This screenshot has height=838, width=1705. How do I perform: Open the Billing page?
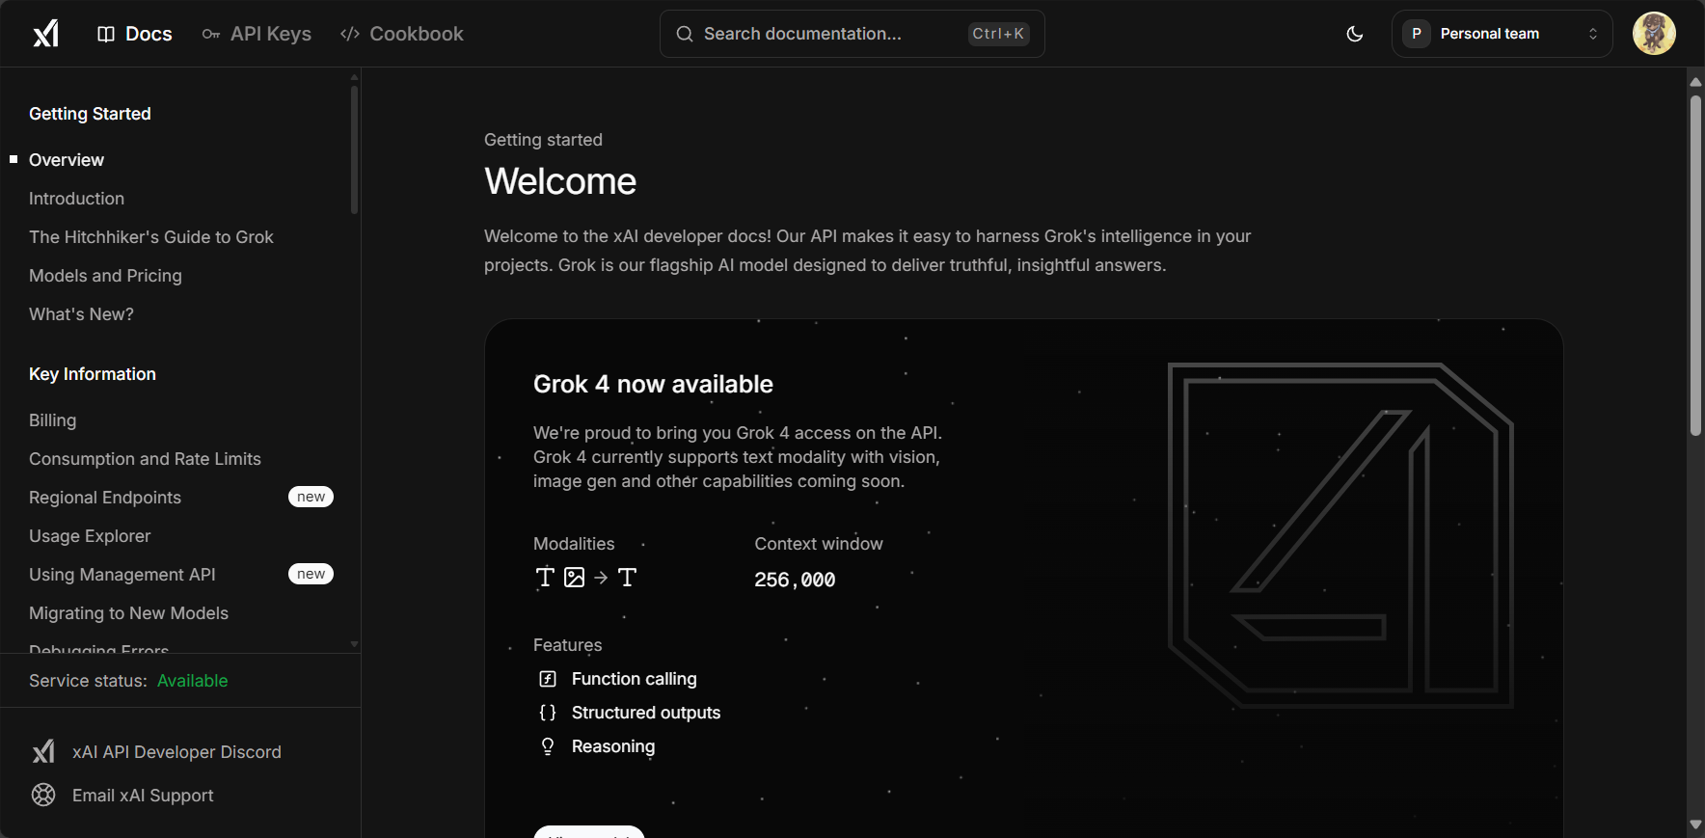point(52,420)
